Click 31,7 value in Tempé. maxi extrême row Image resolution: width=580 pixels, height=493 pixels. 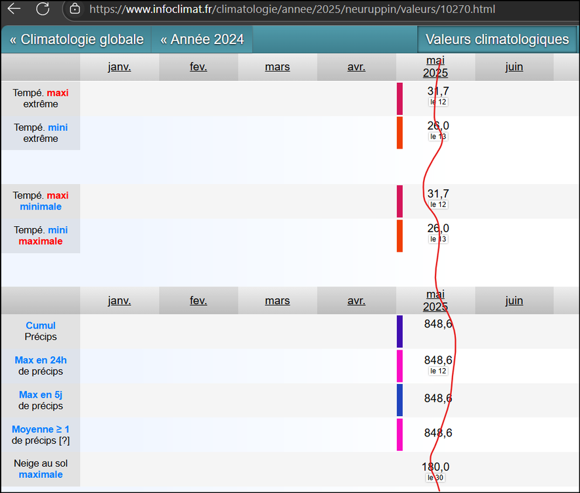point(438,91)
